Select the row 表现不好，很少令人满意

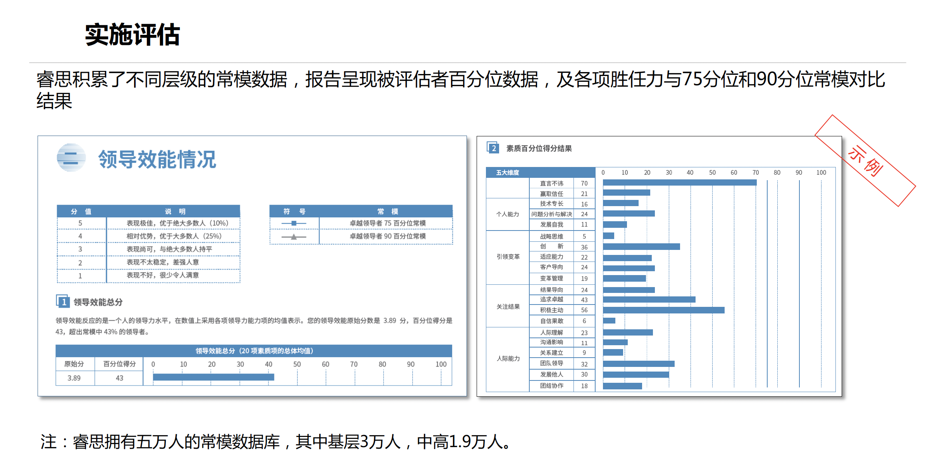148,275
